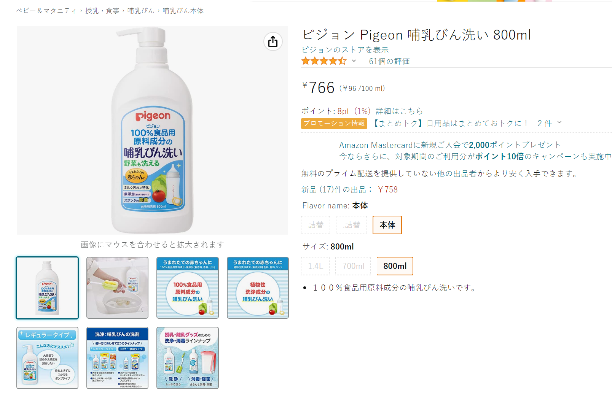
Task: Go to ベビー＆マタニティ breadcrumb category
Action: point(46,11)
